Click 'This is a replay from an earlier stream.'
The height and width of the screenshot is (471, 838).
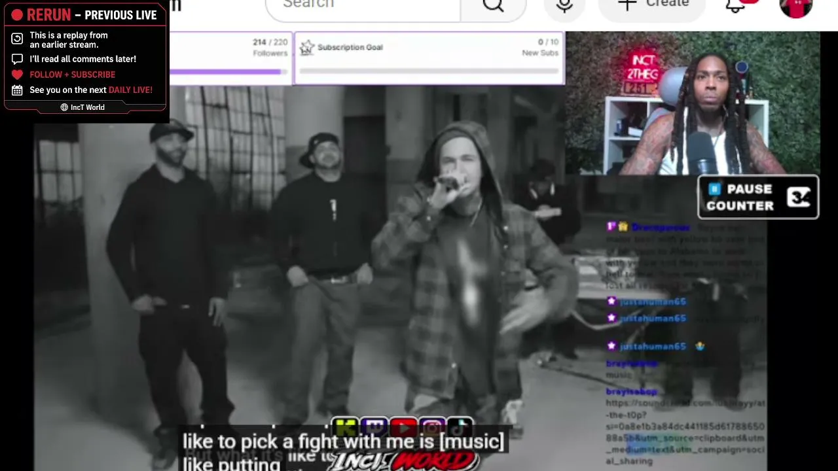point(69,40)
